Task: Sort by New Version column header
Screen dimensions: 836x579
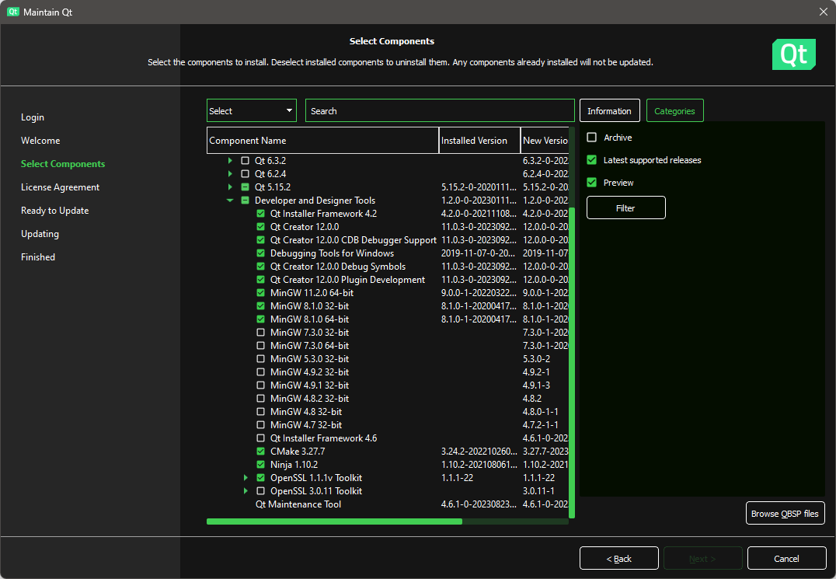Action: (545, 141)
